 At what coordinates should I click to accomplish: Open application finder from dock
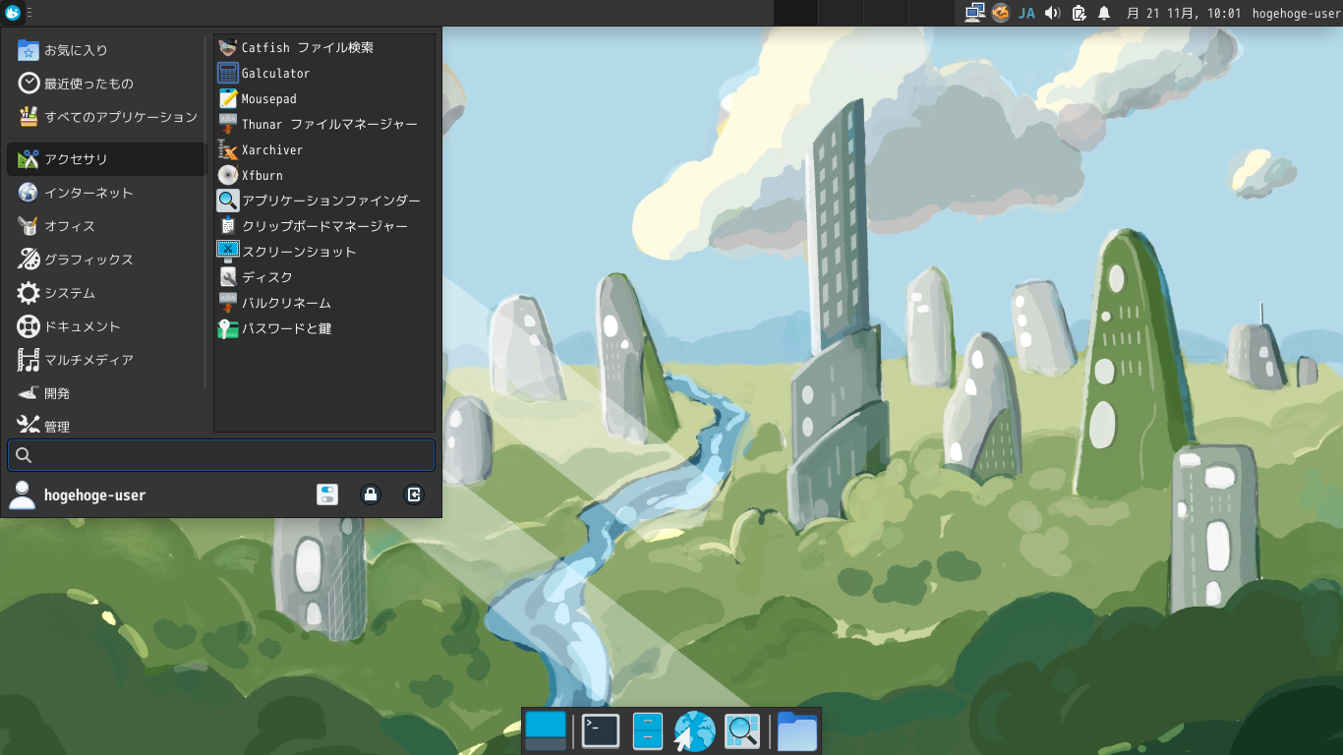click(x=742, y=730)
